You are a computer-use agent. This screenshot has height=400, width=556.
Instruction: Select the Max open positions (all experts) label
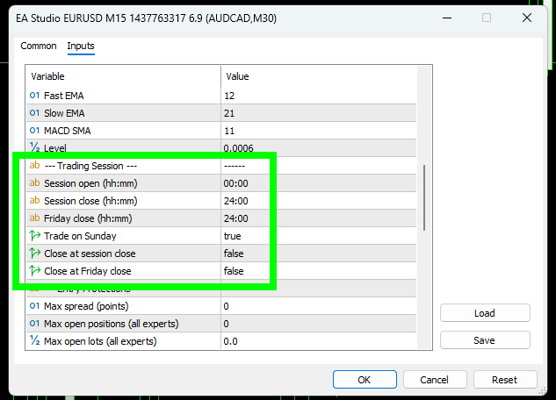(111, 324)
